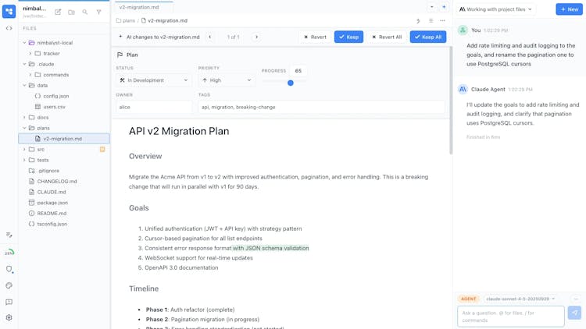Click the Keep All button

coord(428,37)
